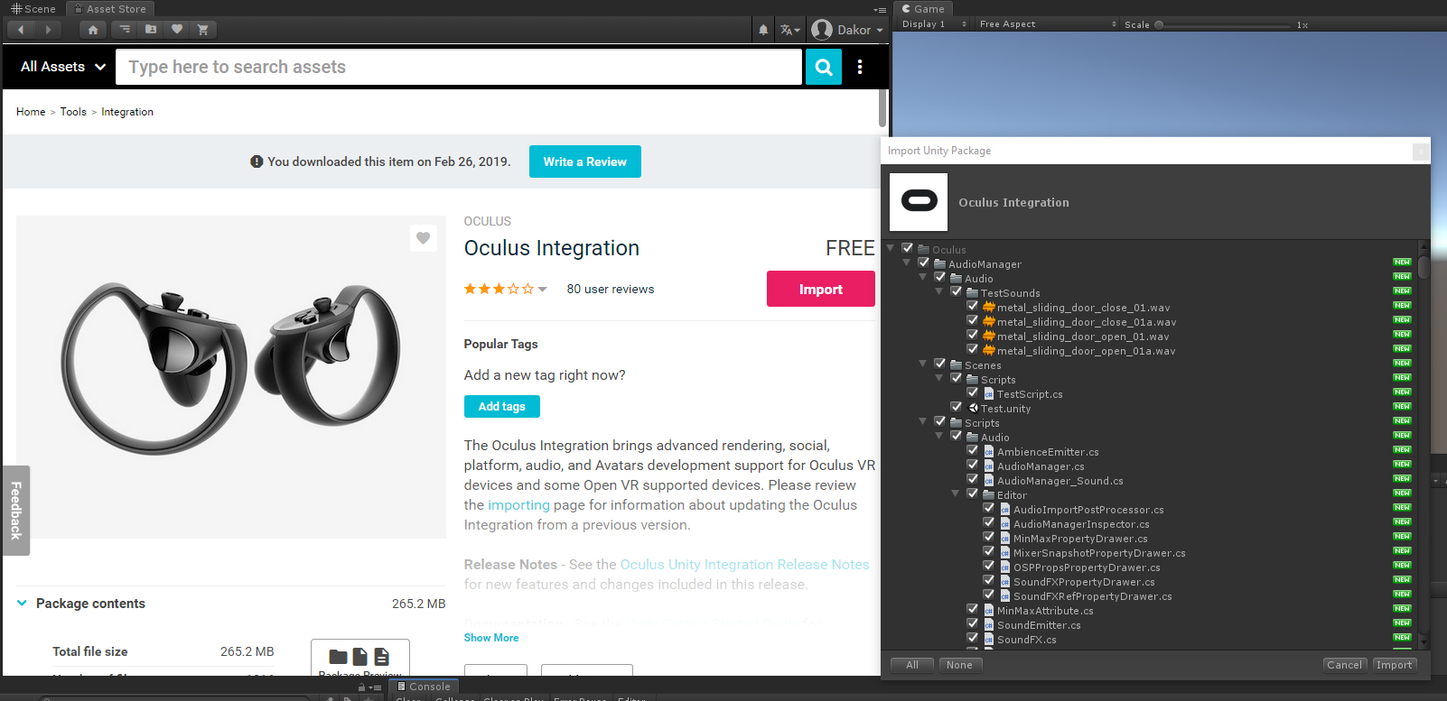This screenshot has width=1447, height=701.
Task: Uncheck AudioImportPostProcessor.cs checkbox
Action: [x=988, y=508]
